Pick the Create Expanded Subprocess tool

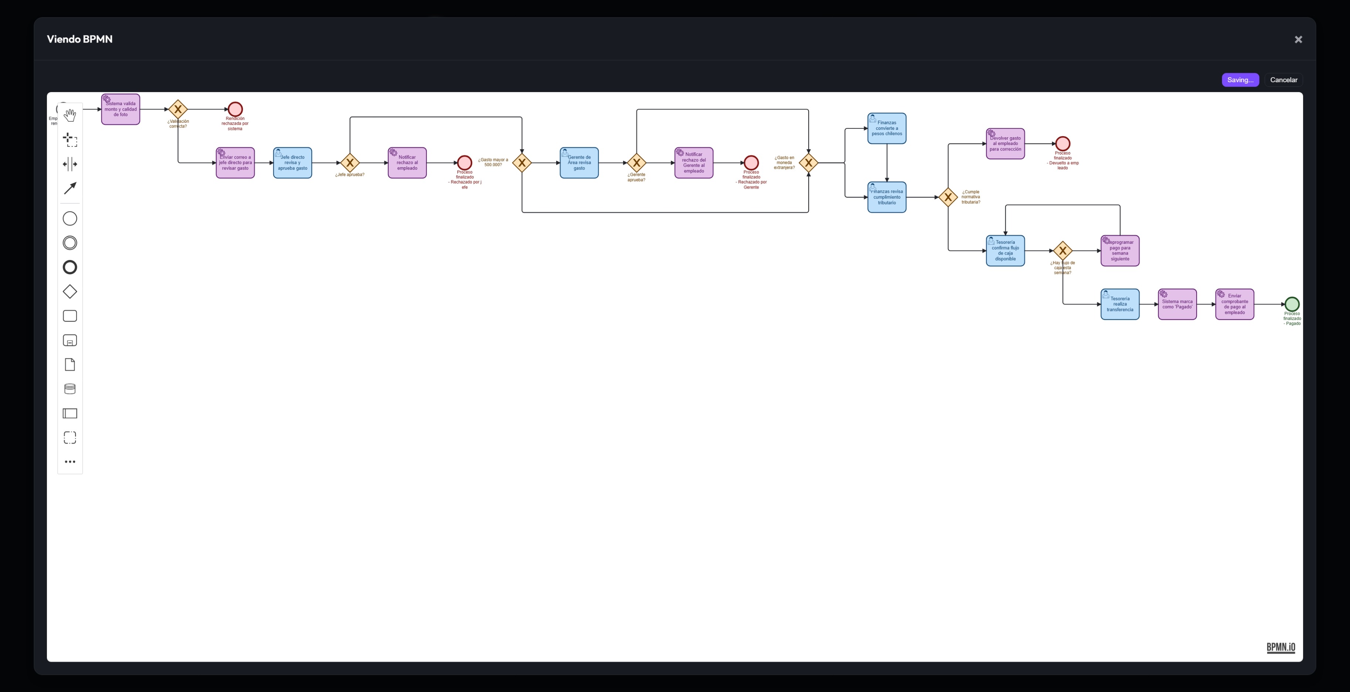coord(70,340)
